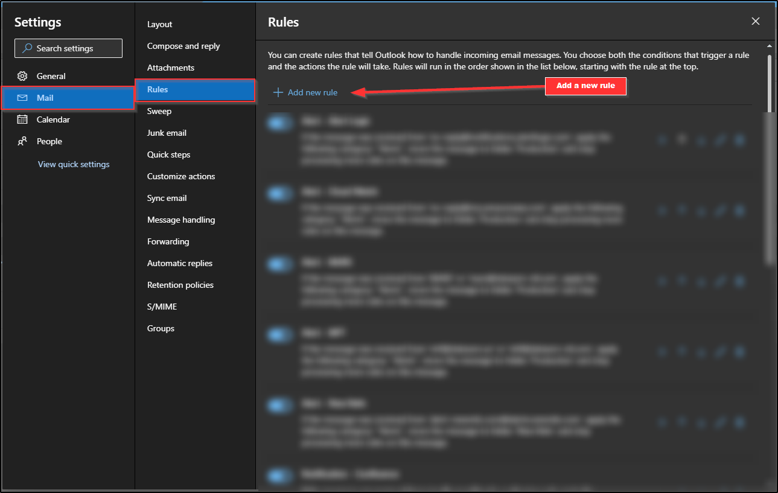Click the trash delete icon on first rule
The width and height of the screenshot is (778, 493).
click(x=739, y=140)
